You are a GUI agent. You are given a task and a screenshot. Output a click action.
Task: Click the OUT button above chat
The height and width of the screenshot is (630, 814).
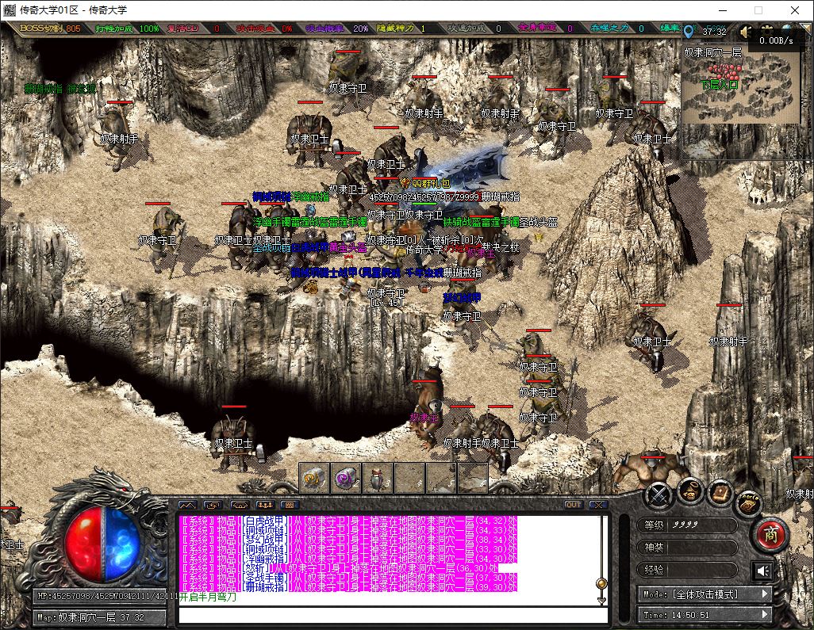[x=574, y=505]
